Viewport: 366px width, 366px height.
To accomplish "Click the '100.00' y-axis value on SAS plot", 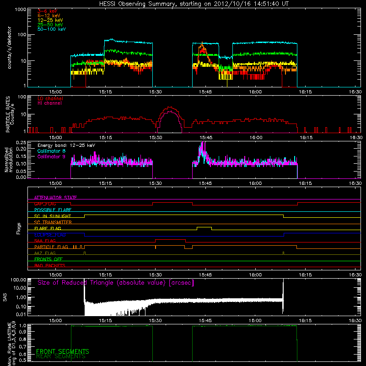I will click(18, 280).
